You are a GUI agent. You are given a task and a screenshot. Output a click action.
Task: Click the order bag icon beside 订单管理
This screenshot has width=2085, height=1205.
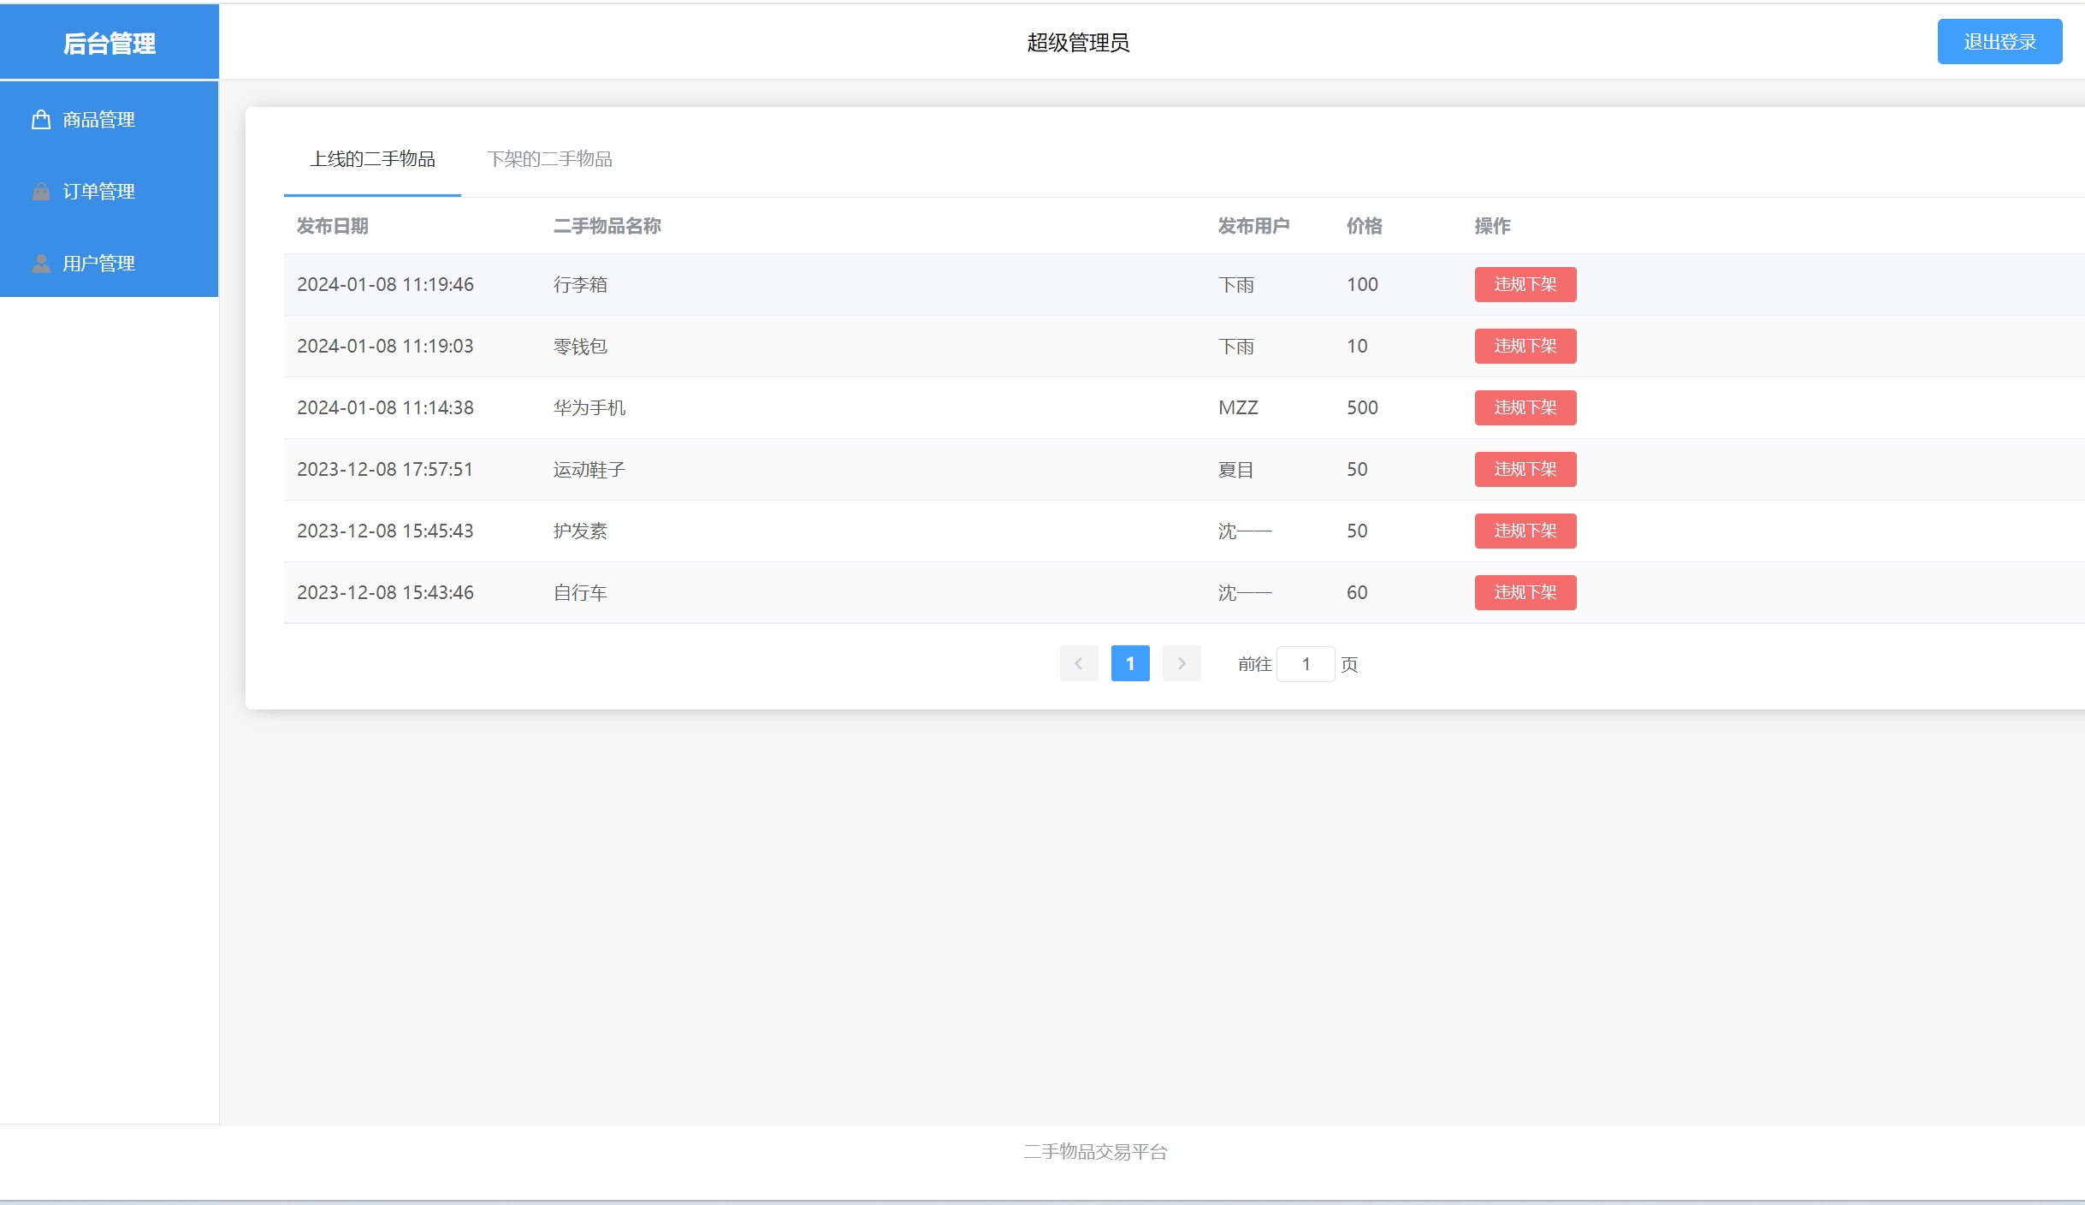(41, 192)
